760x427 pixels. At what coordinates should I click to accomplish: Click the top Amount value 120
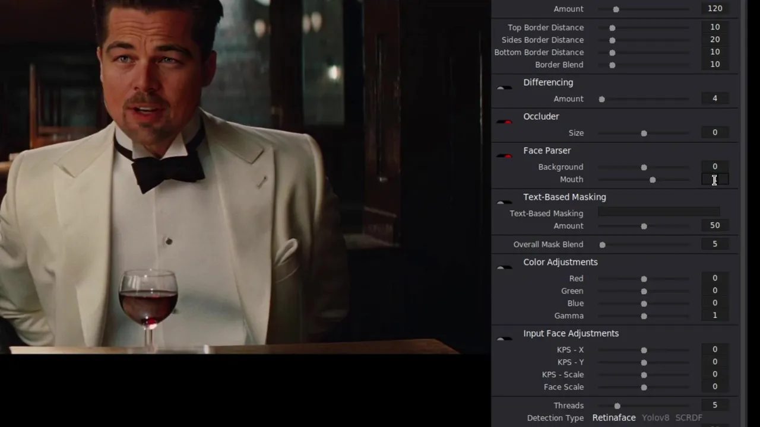pos(715,8)
